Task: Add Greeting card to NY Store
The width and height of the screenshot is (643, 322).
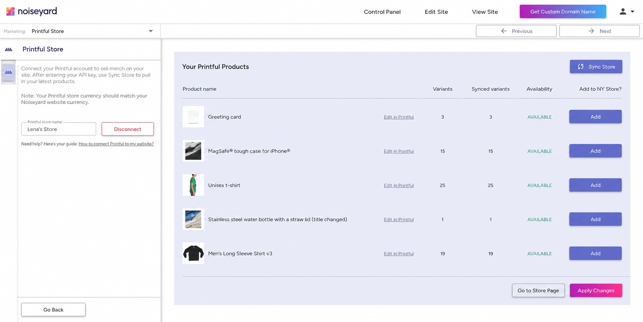Action: point(595,117)
